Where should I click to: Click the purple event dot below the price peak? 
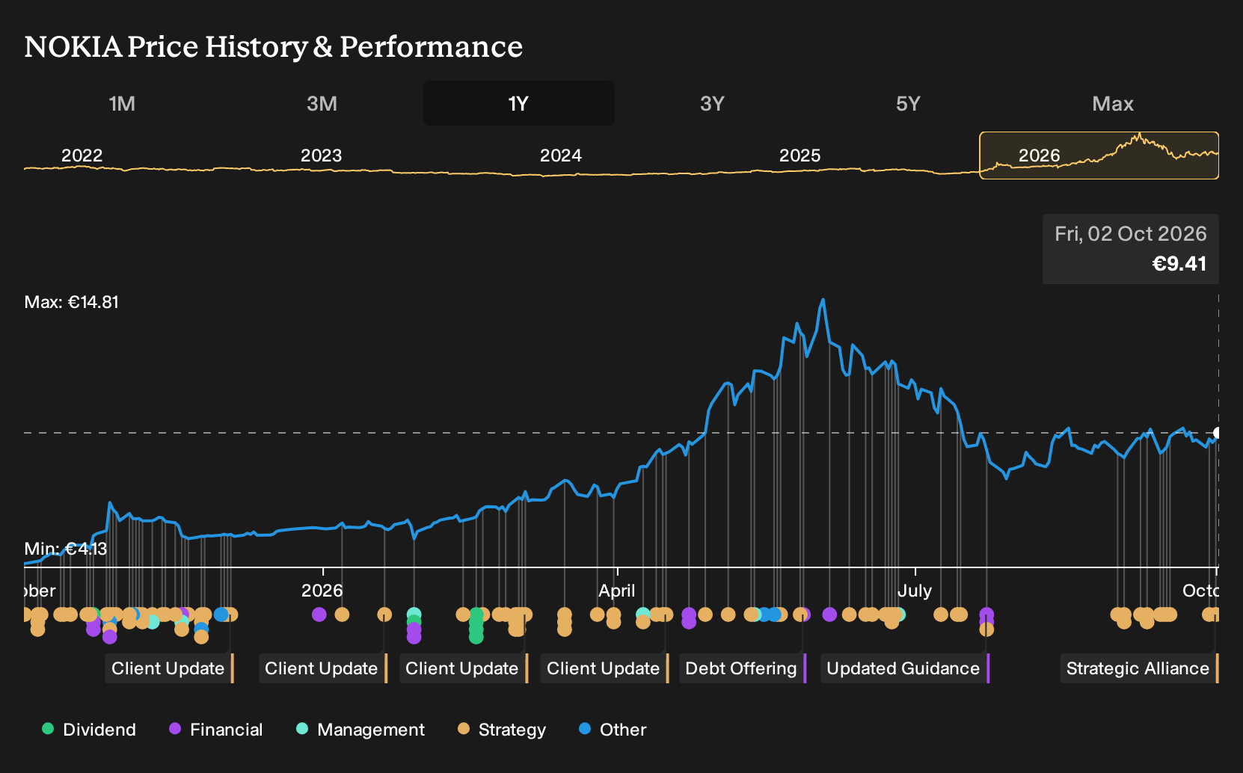point(829,615)
